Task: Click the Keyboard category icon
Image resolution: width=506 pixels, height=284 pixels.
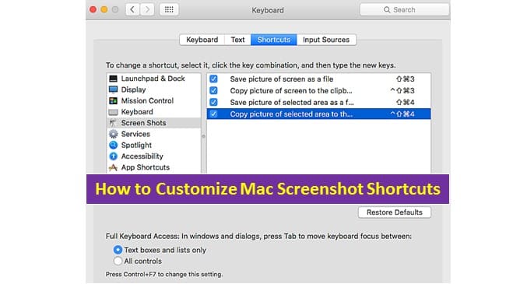Action: 114,112
